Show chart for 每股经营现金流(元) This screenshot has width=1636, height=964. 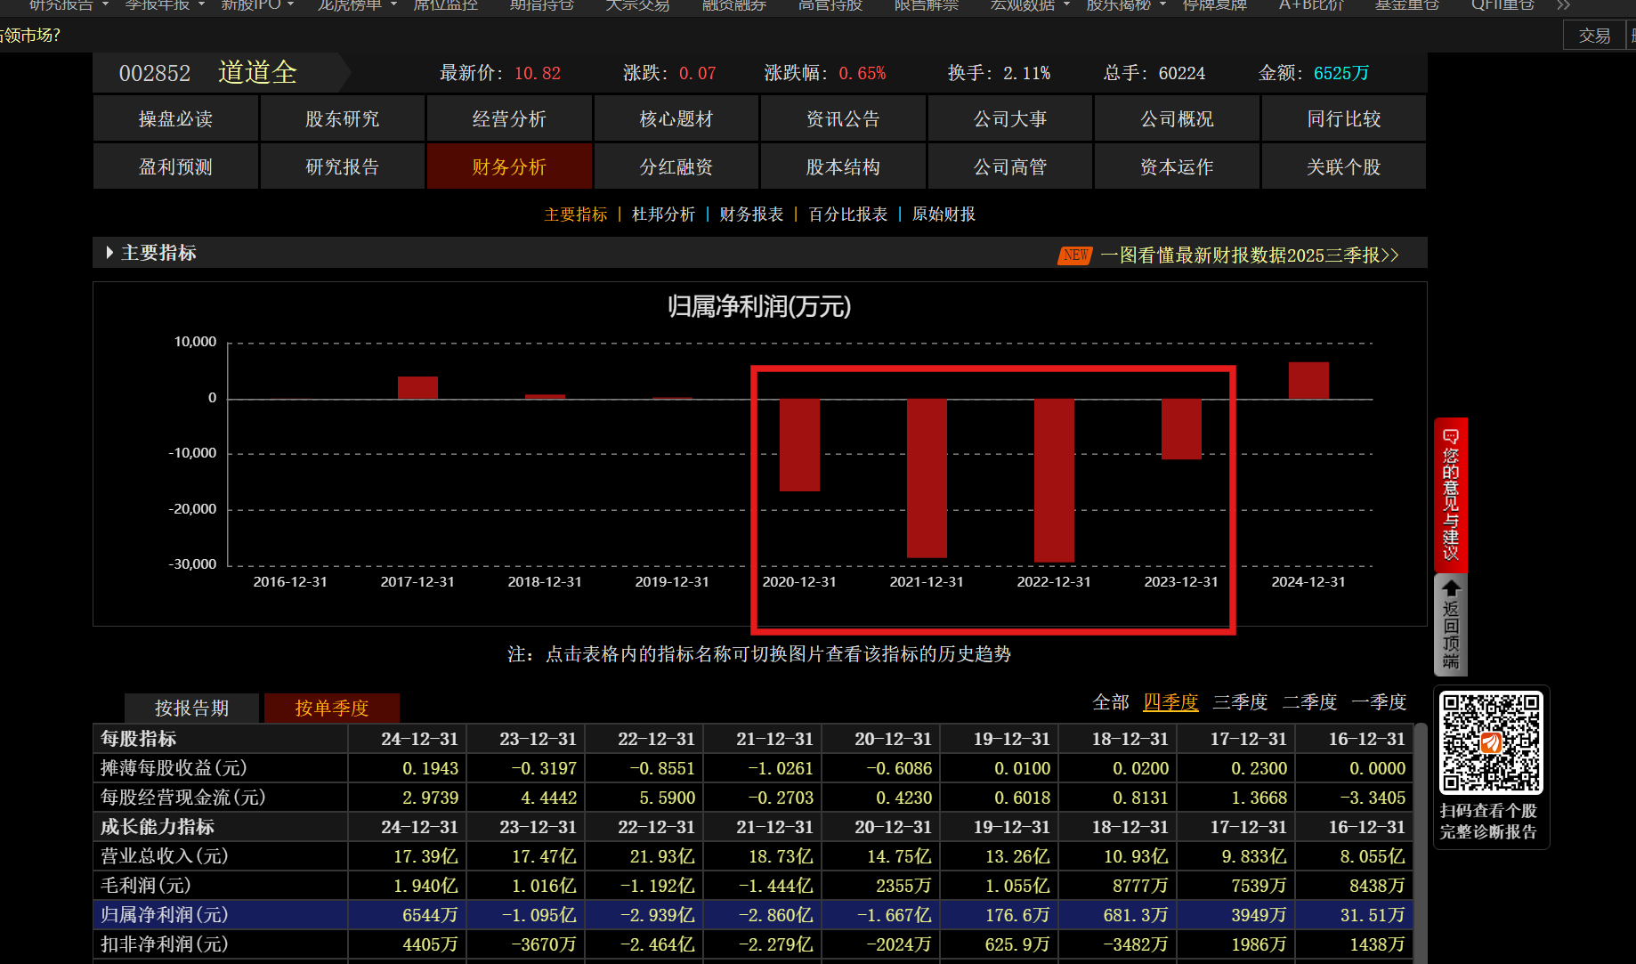point(183,798)
